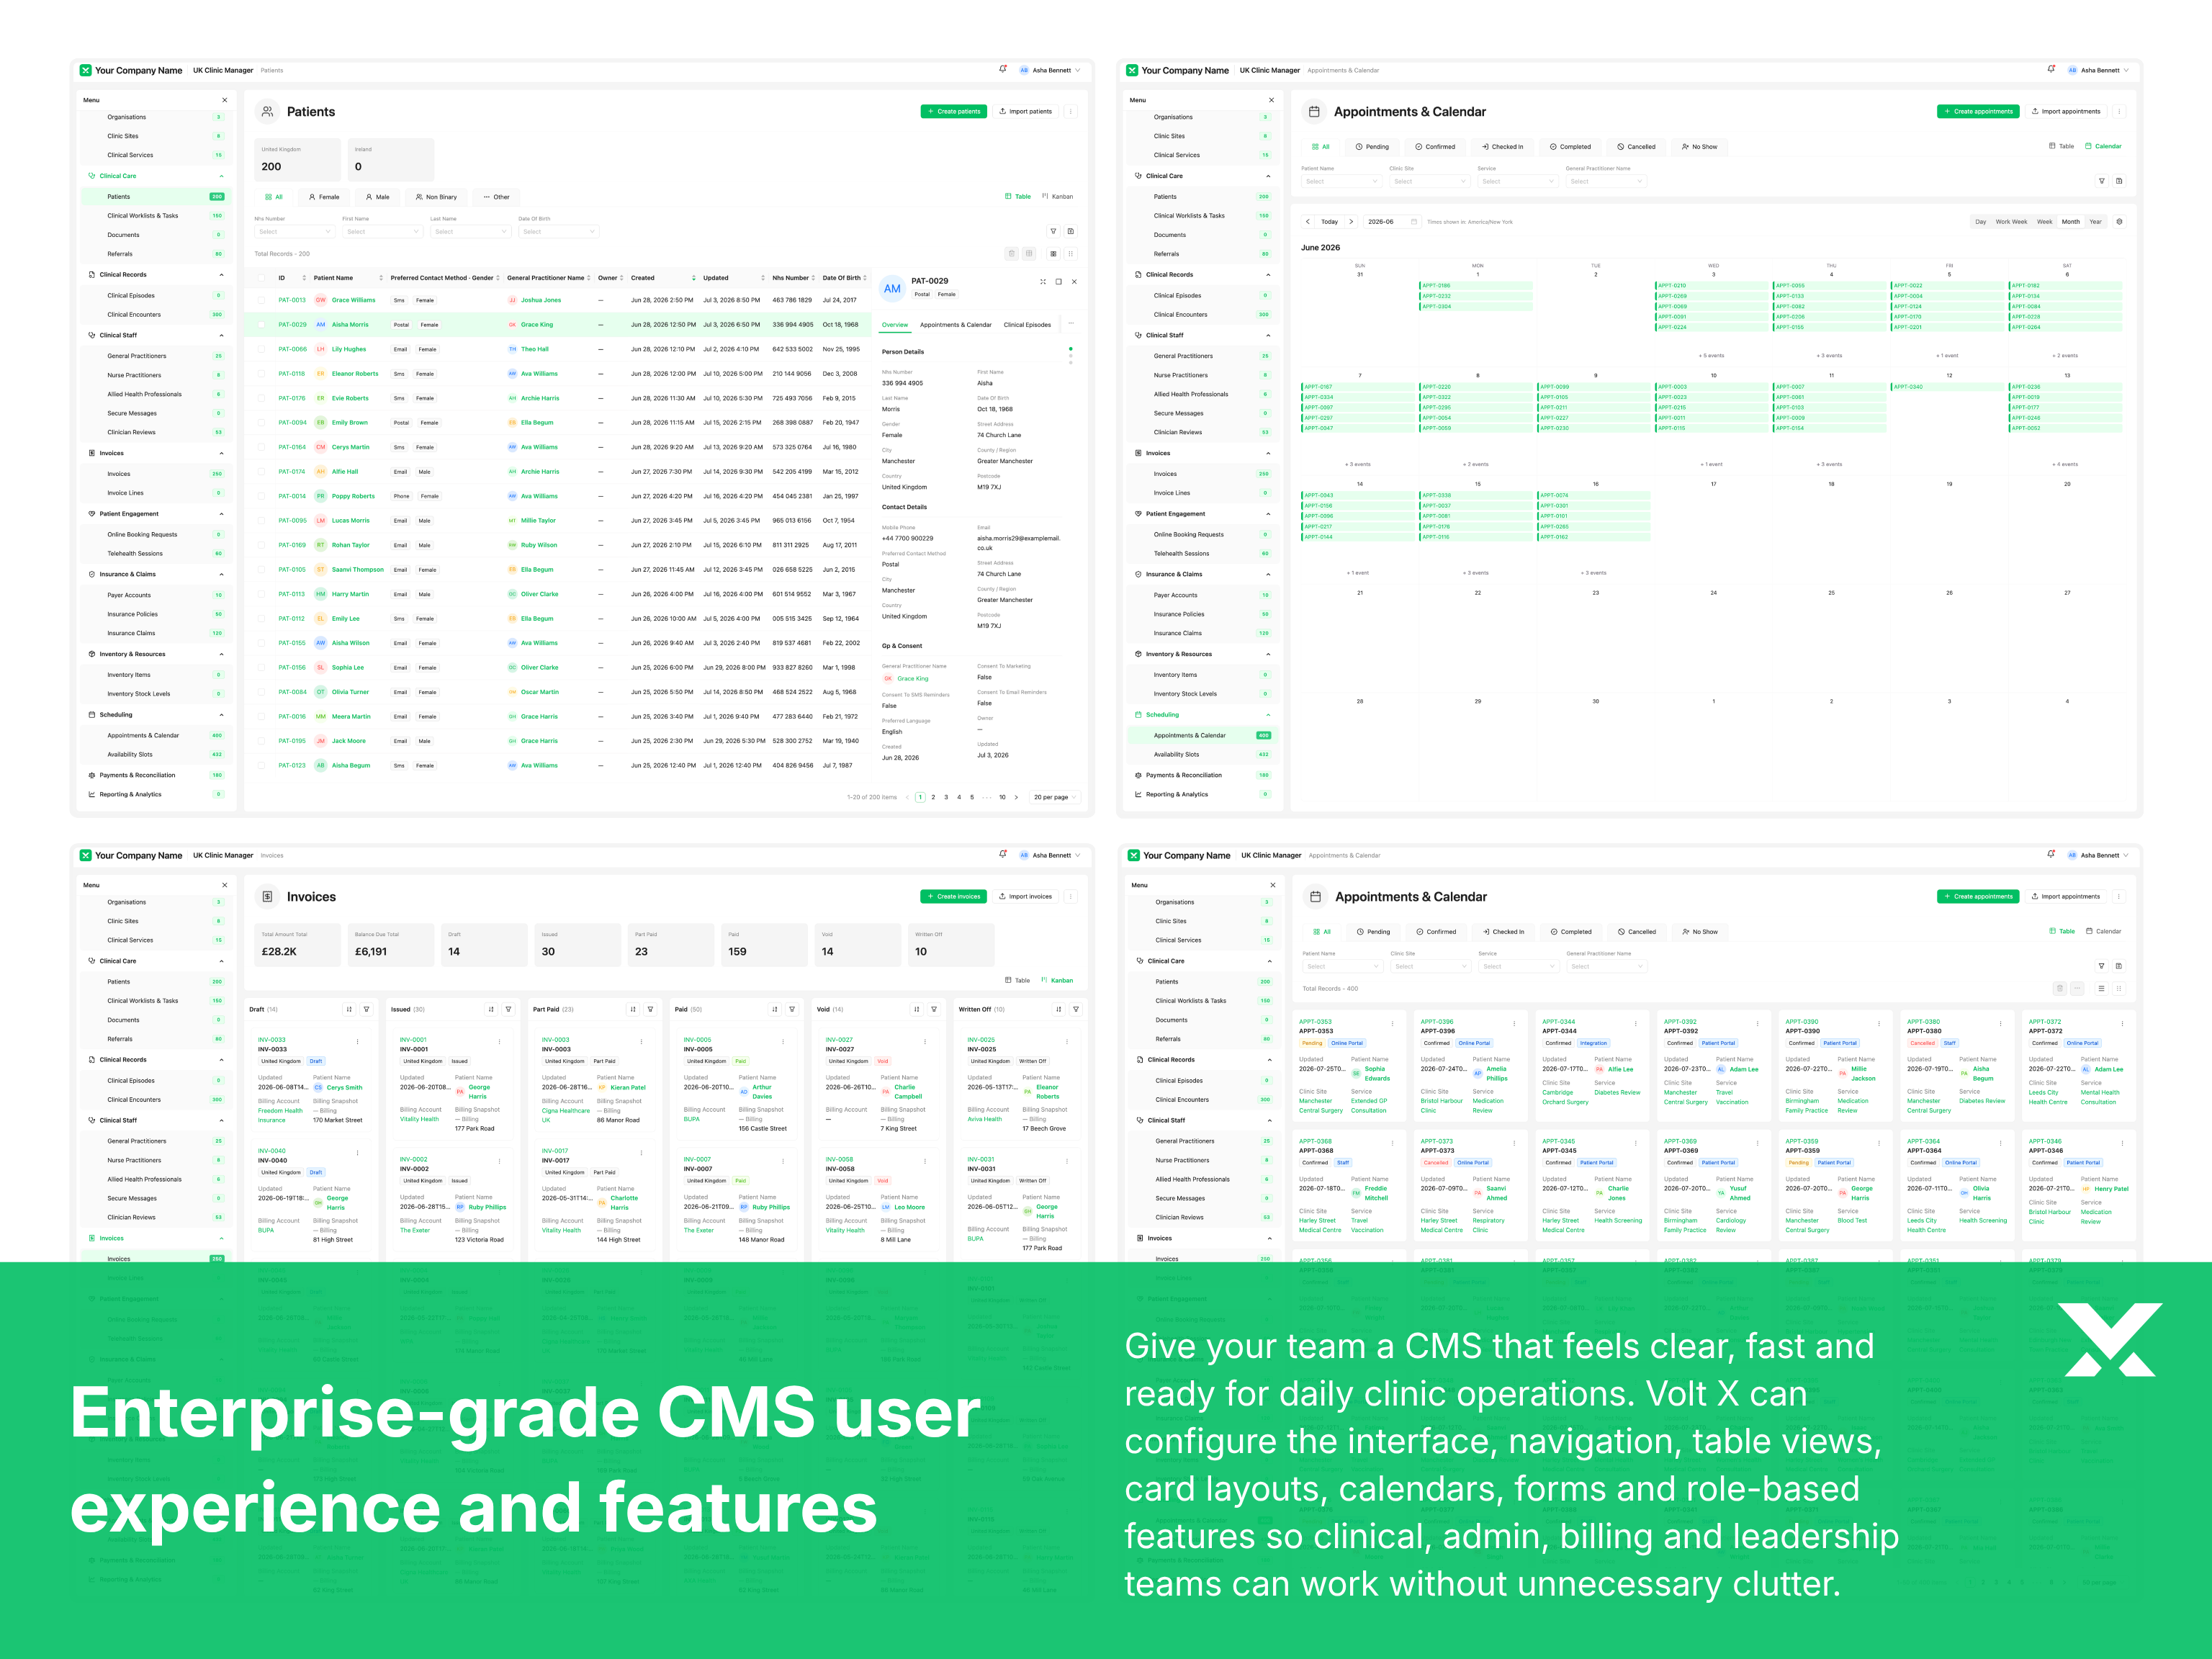
Task: Open three-dot menu on INV-0005 card
Action: click(x=783, y=1041)
